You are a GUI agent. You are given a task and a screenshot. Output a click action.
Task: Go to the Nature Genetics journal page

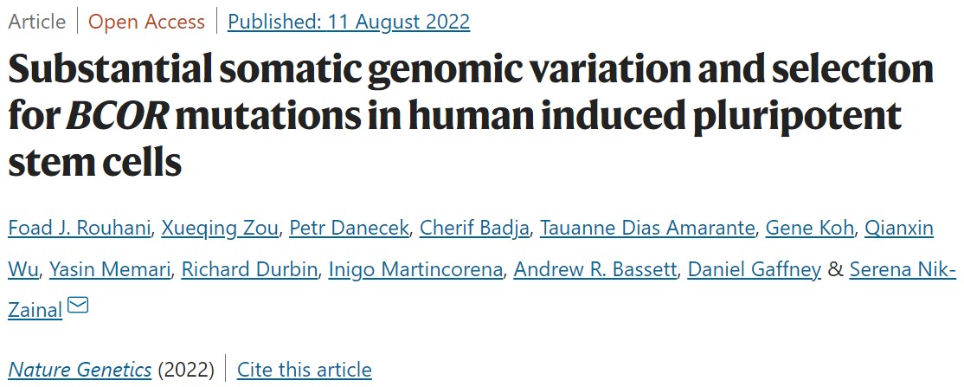click(80, 370)
